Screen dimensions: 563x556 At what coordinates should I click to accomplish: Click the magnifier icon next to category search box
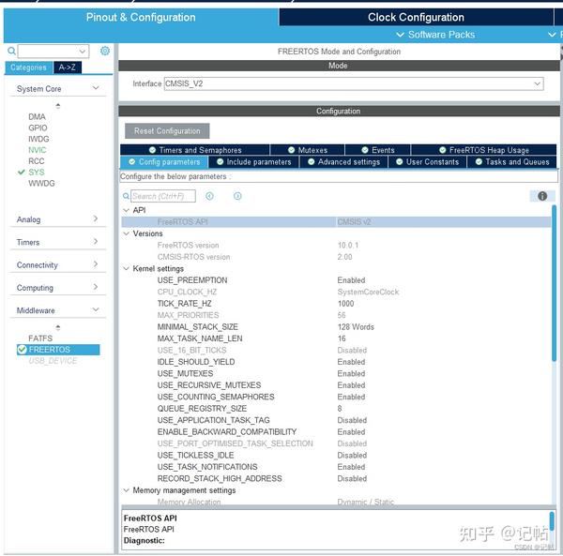pyautogui.click(x=11, y=51)
